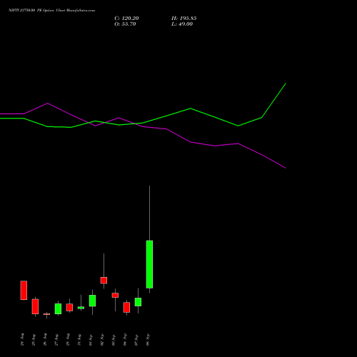Click the 24 Aug date axis label
Viewport: 357px width, 357px height.
point(23,339)
